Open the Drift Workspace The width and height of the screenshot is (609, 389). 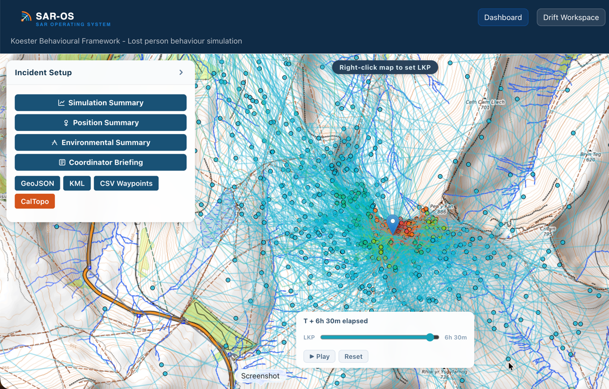coord(571,17)
